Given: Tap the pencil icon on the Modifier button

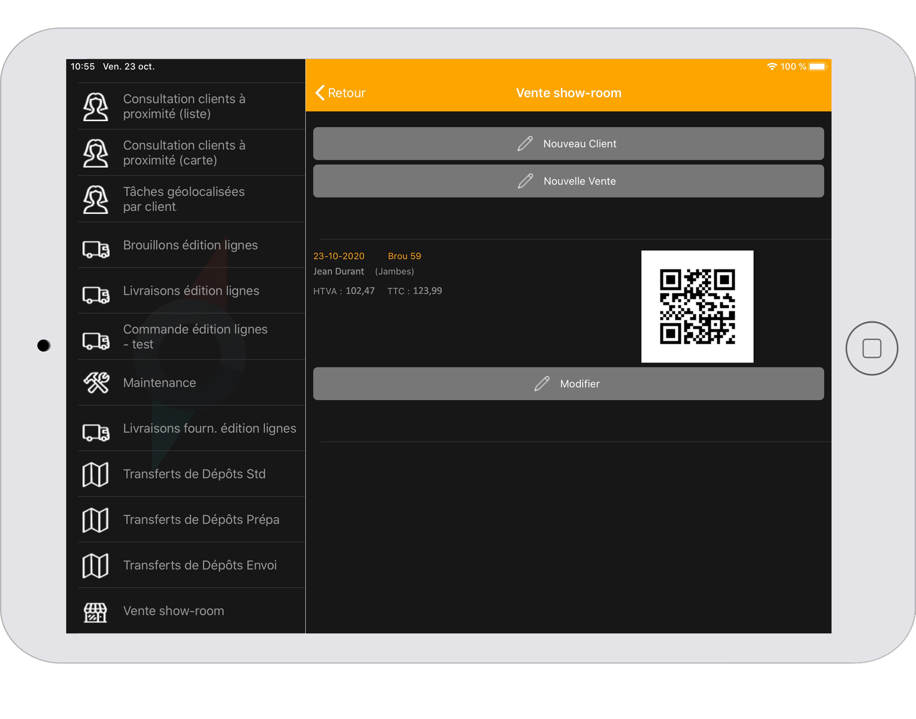Looking at the screenshot, I should [x=542, y=384].
